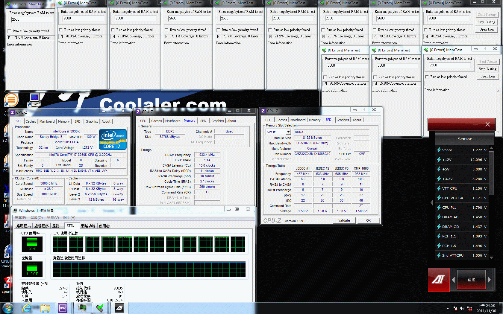
Task: Open the Windows Start menu orb
Action: coord(8,308)
